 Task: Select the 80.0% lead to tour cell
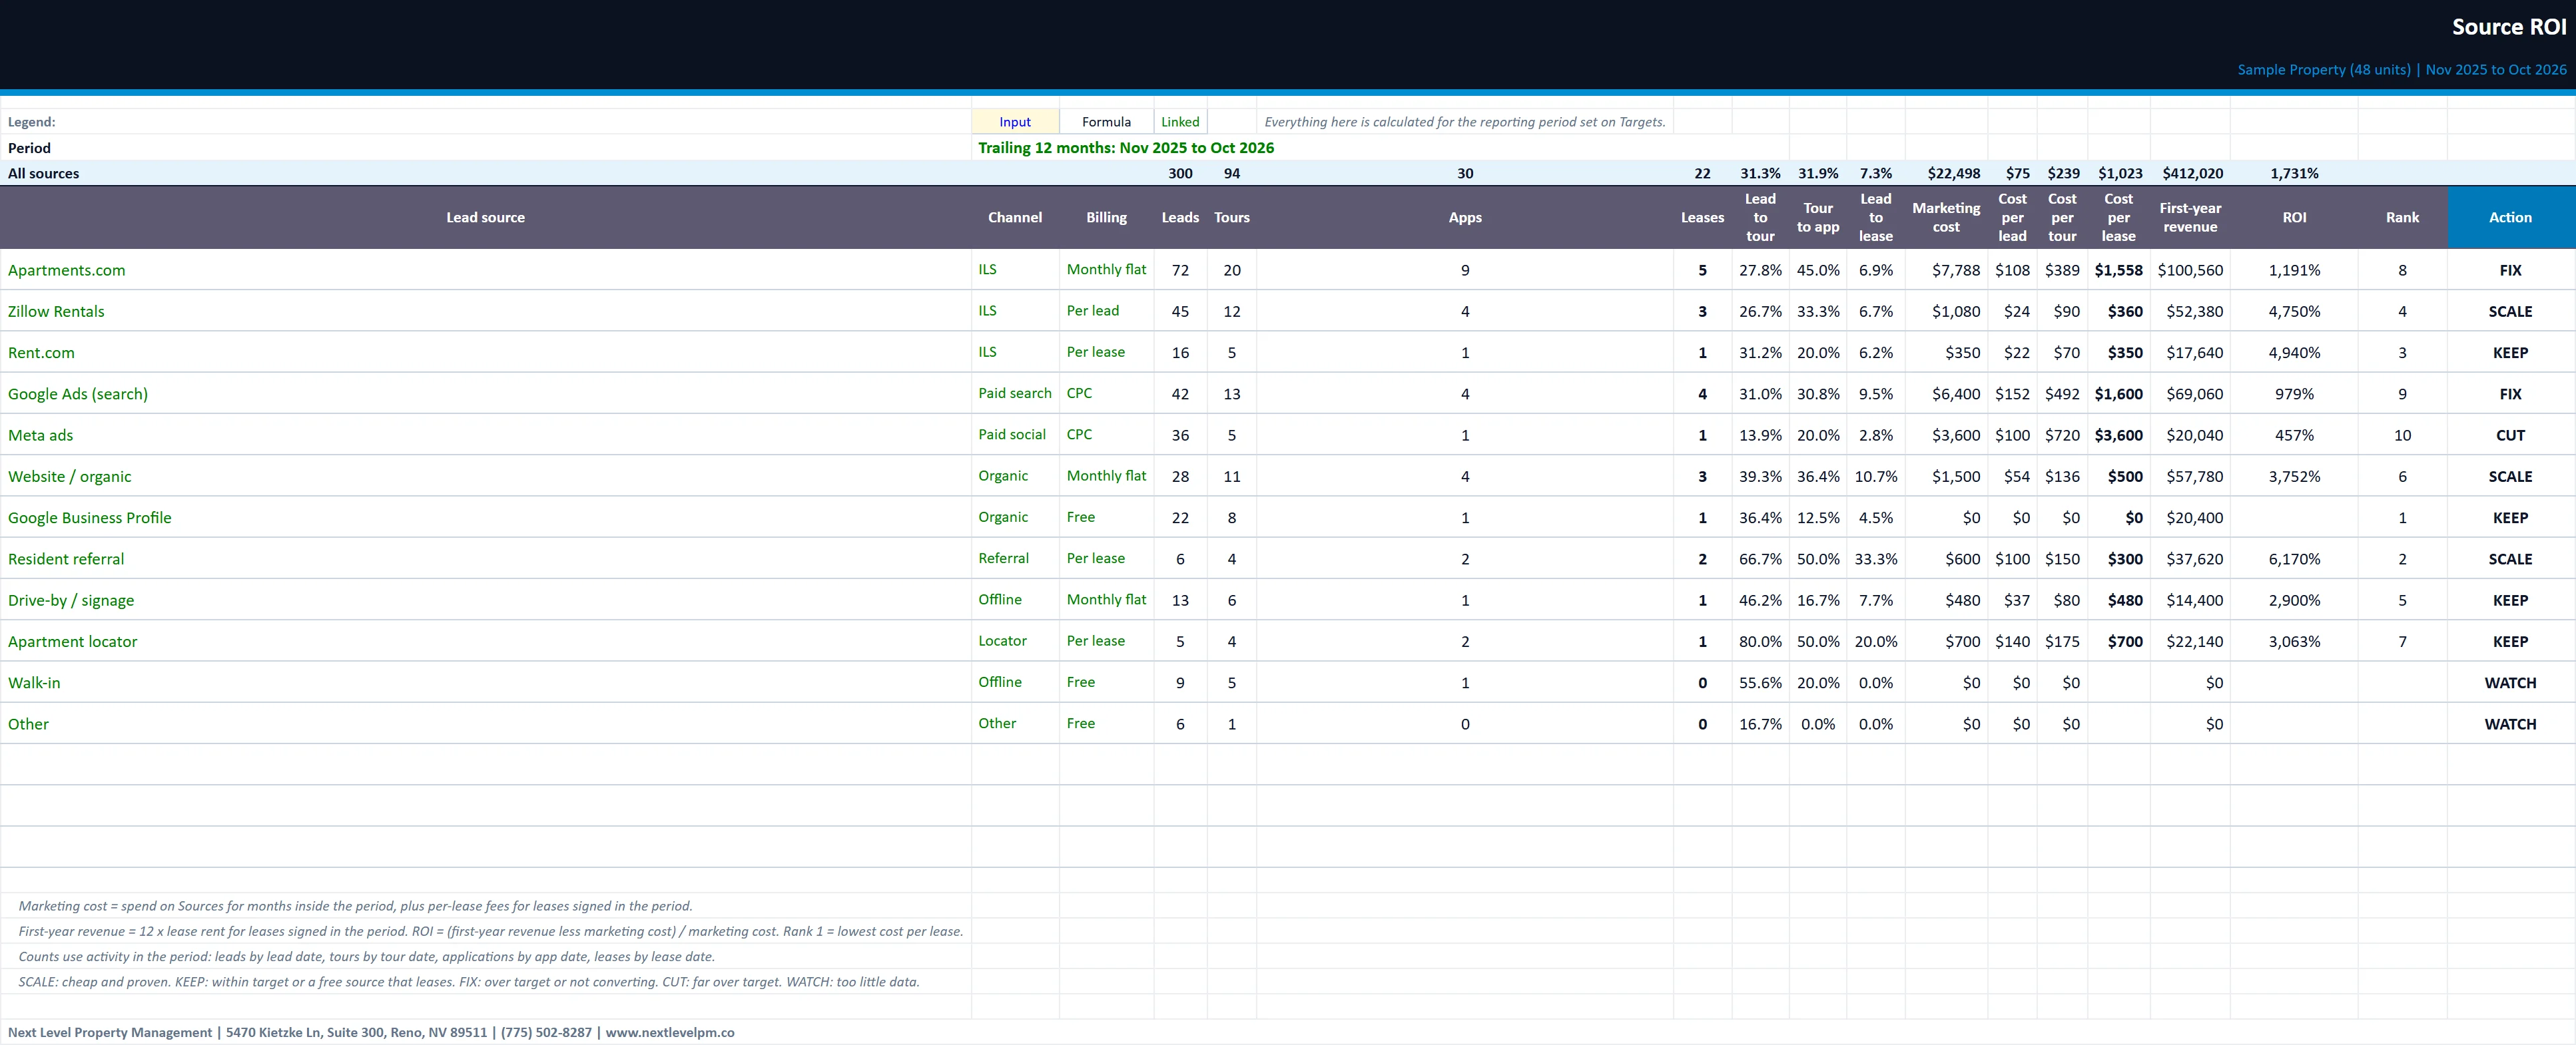(x=1760, y=642)
